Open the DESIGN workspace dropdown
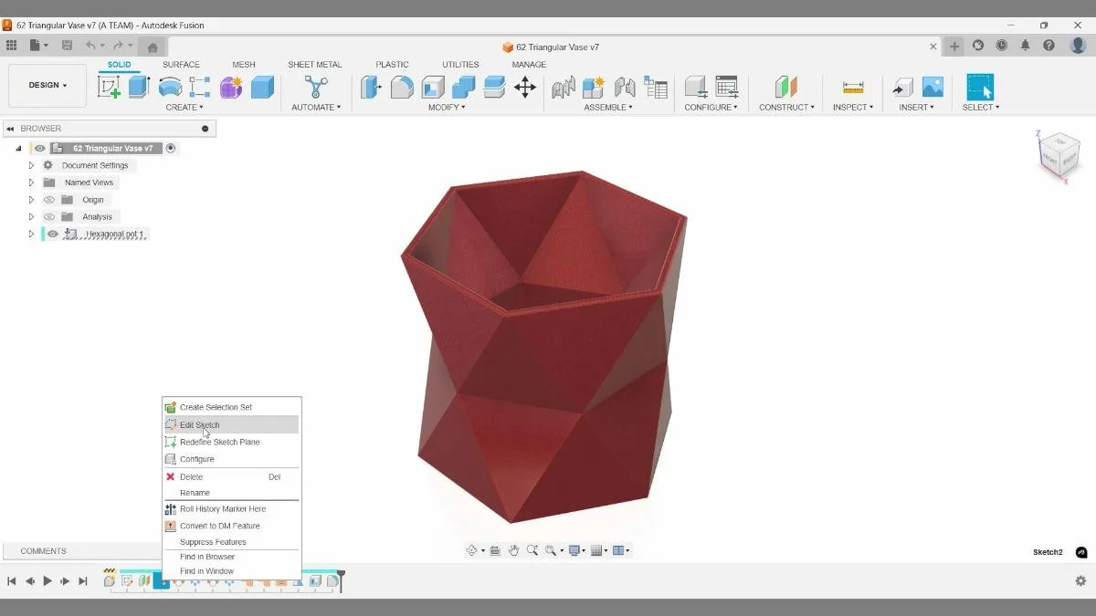 pos(47,84)
